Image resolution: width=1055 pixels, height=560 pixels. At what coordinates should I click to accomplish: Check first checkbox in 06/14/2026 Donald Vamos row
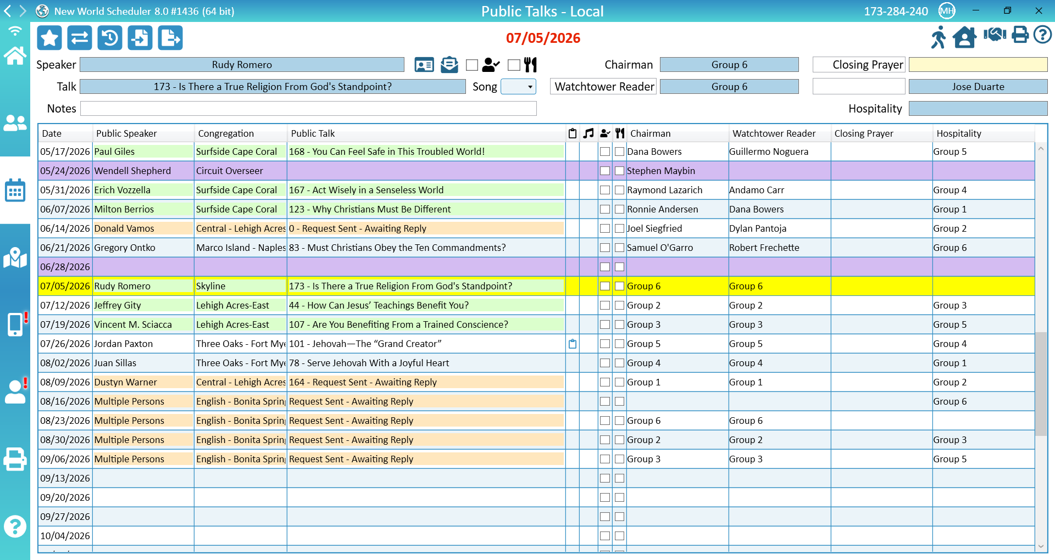pyautogui.click(x=605, y=228)
